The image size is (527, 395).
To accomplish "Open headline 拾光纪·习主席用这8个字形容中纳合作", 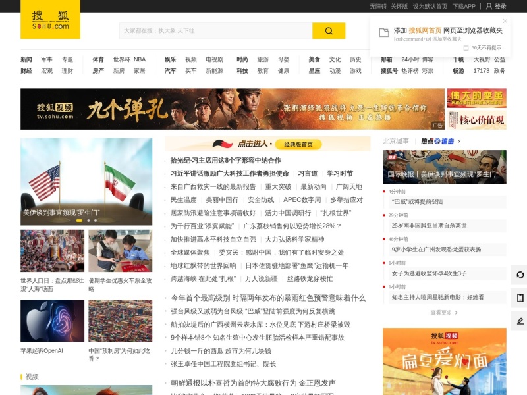I will coord(225,161).
